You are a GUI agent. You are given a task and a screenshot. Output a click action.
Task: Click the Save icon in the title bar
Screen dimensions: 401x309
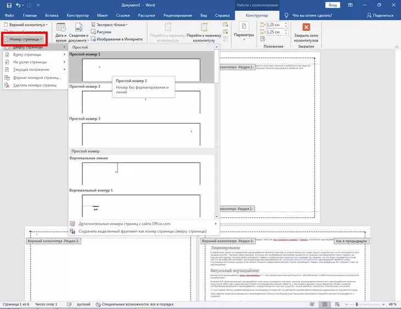pos(9,5)
